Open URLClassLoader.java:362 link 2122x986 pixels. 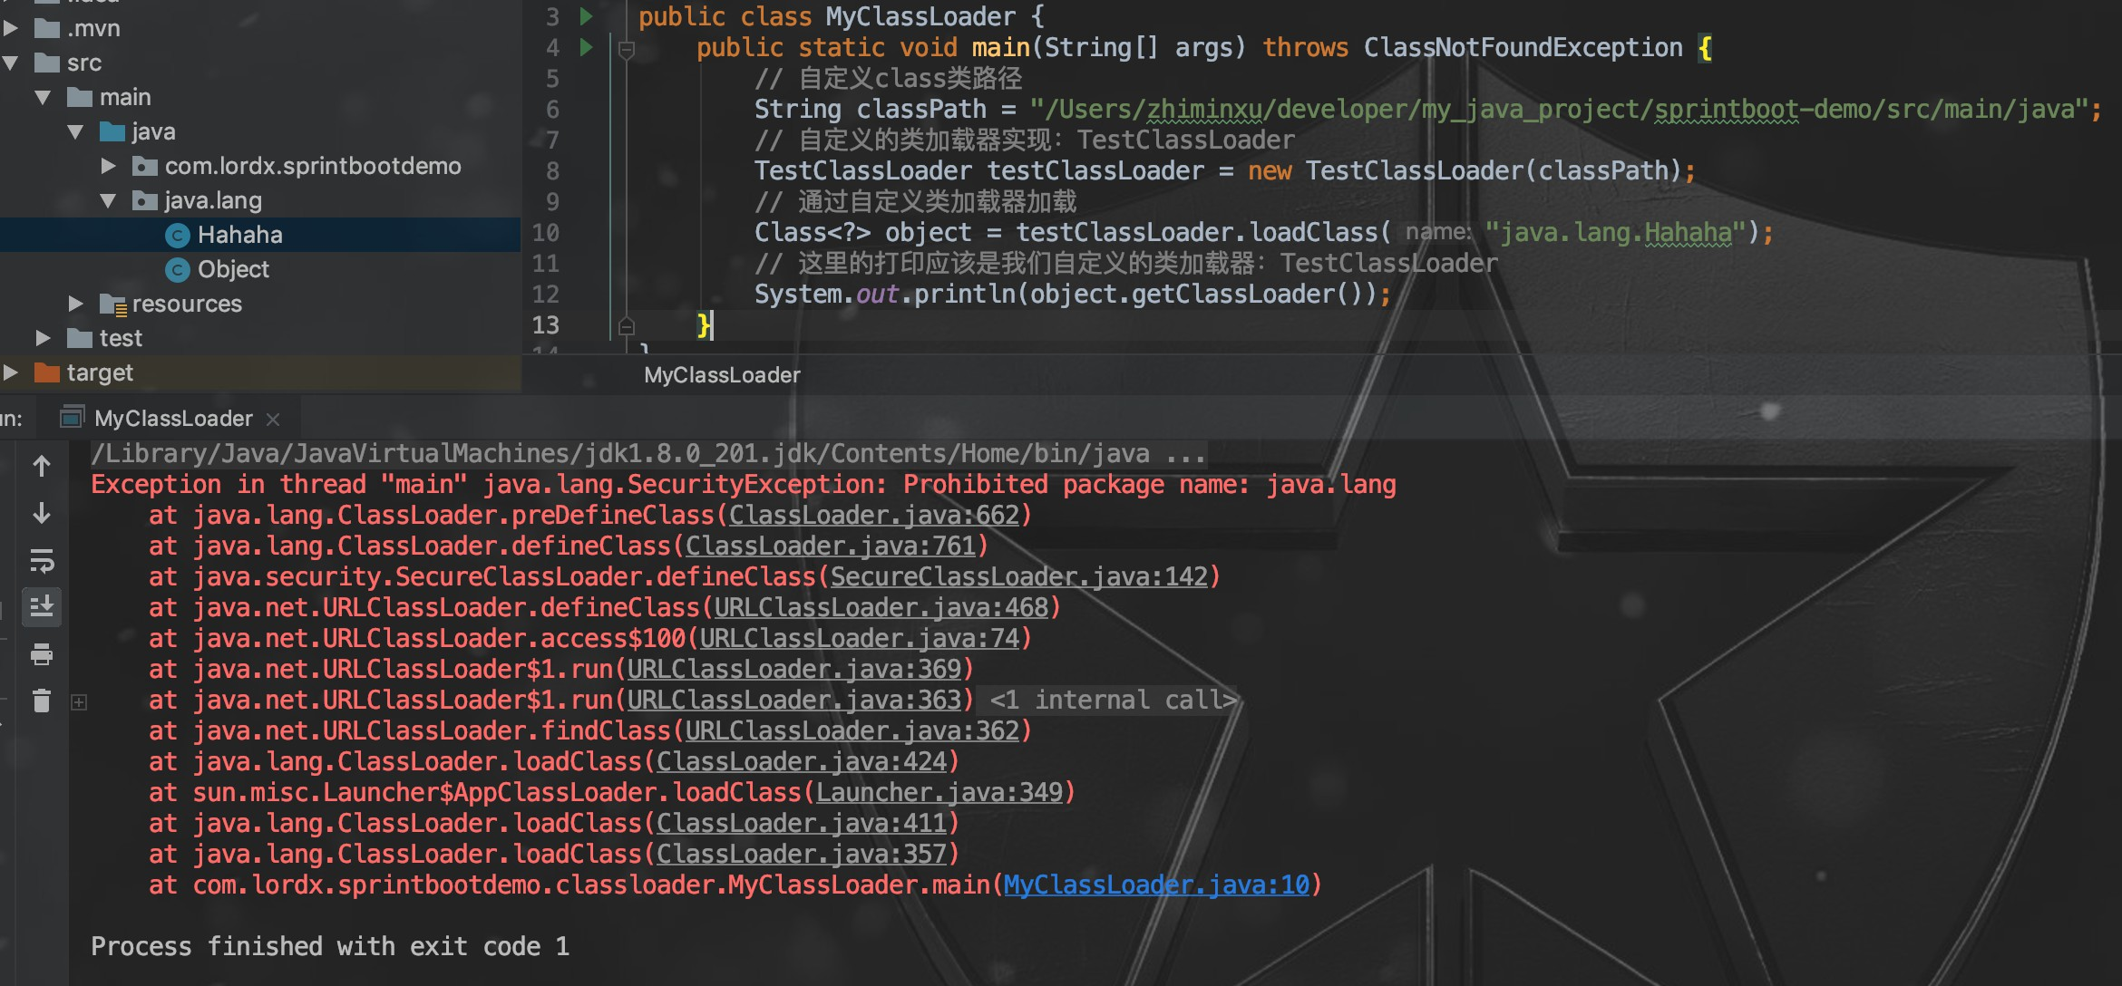(852, 730)
